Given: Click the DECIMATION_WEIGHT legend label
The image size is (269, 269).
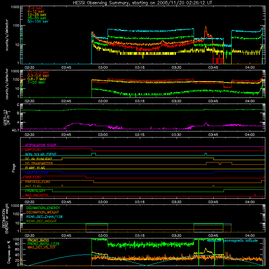Looking at the screenshot, I should (x=43, y=212).
